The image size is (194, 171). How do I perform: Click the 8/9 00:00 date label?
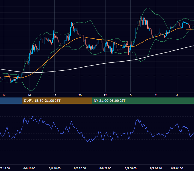point(131,168)
